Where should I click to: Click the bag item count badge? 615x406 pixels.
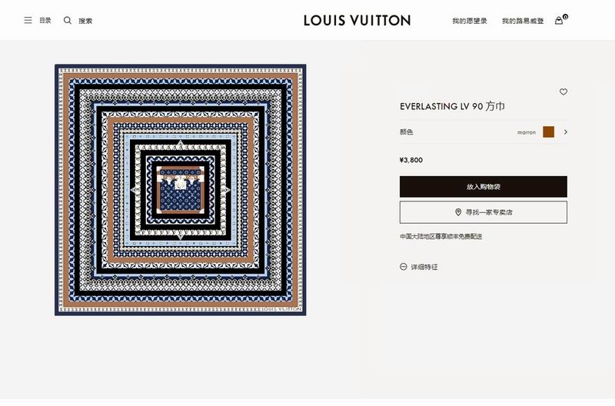pyautogui.click(x=565, y=17)
